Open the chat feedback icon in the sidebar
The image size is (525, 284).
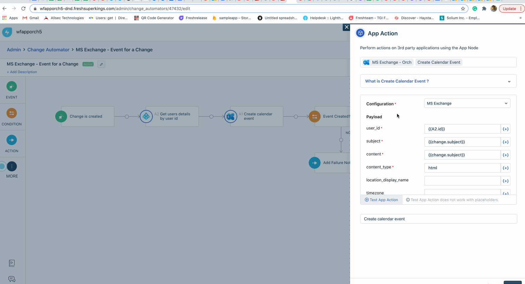coord(12,279)
